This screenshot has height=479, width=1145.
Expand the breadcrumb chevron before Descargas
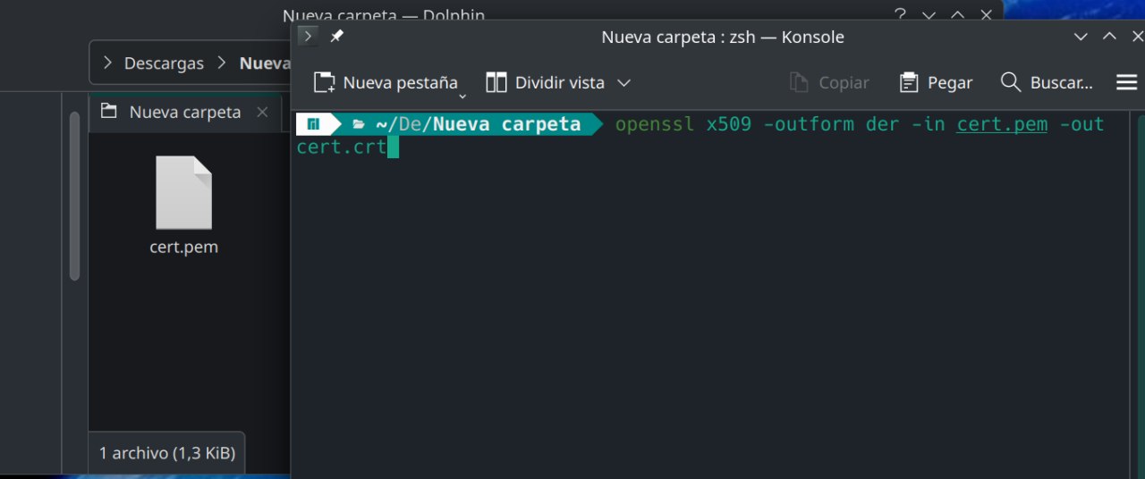click(108, 63)
